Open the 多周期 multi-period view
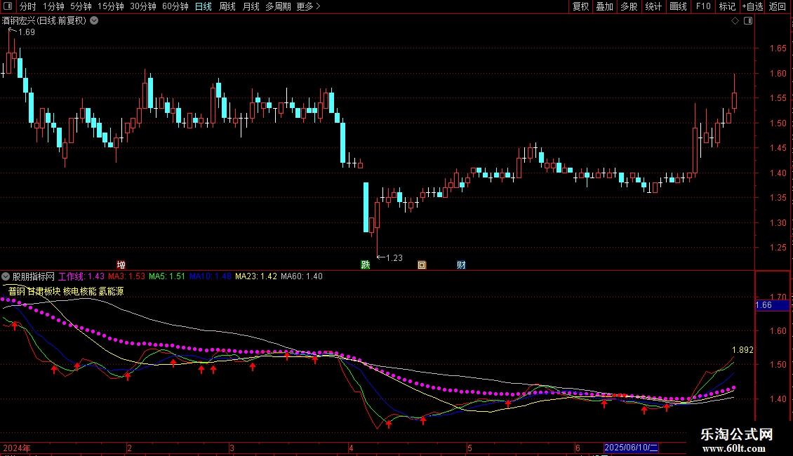 (278, 6)
